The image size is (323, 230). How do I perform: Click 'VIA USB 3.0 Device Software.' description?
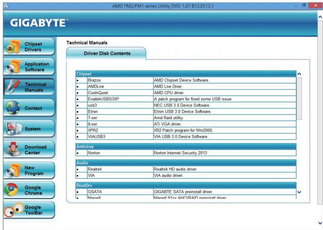click(x=181, y=137)
